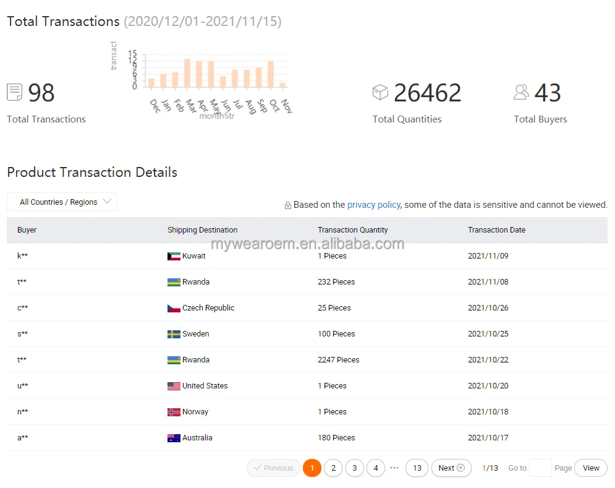615x488 pixels.
Task: Click the Czech Republic flag icon
Action: point(174,308)
